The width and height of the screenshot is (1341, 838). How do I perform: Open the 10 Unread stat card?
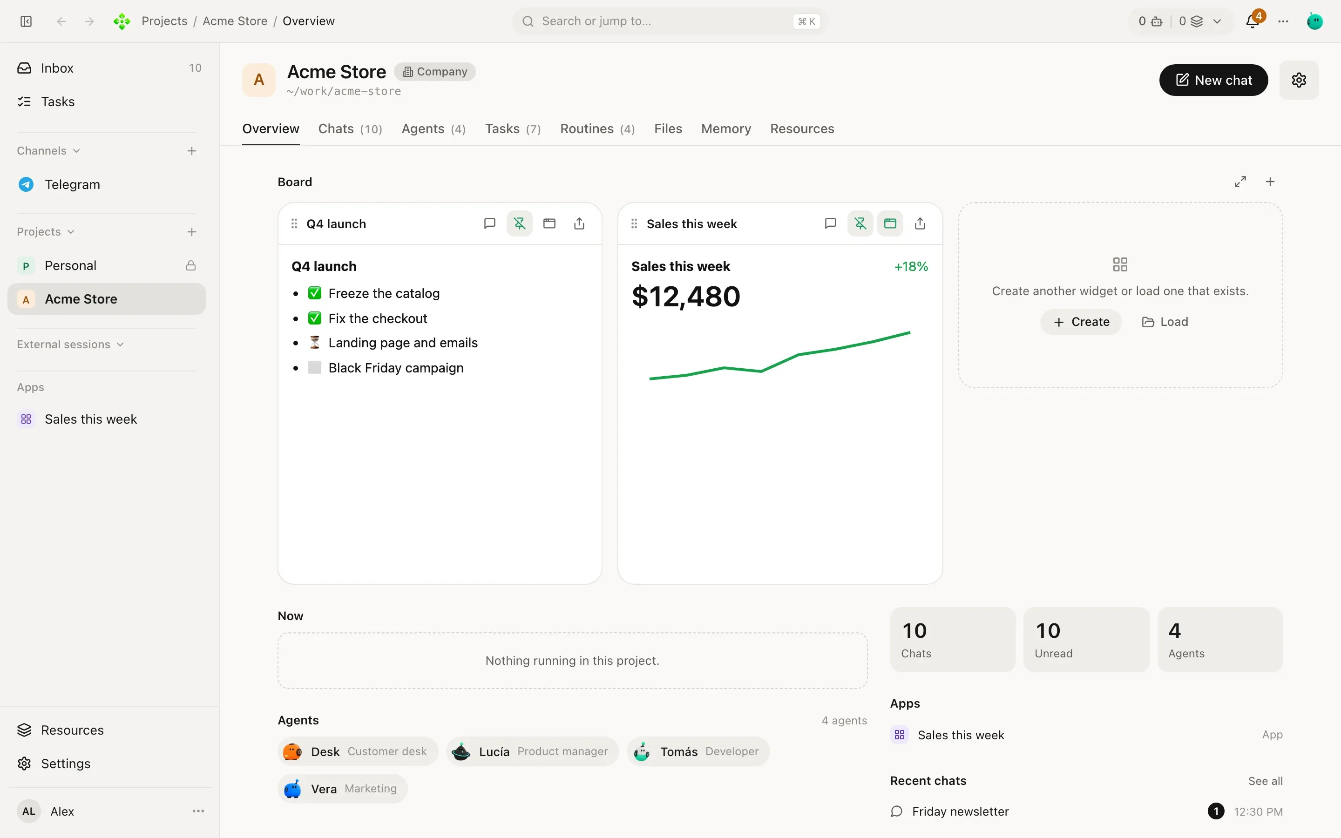click(1086, 640)
